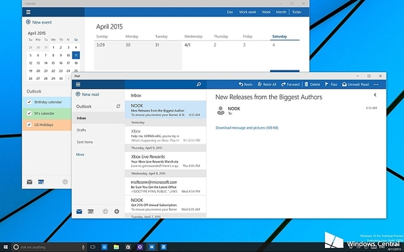
Task: Click the 3/29 Sunday cell in month grid
Action: (109, 56)
